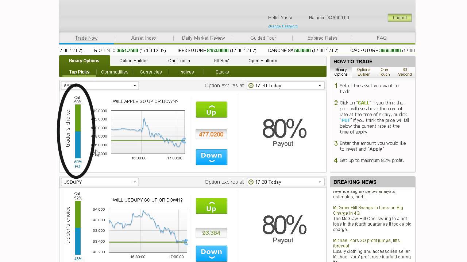The width and height of the screenshot is (467, 262).
Task: Click the Apple price chart
Action: [148, 132]
